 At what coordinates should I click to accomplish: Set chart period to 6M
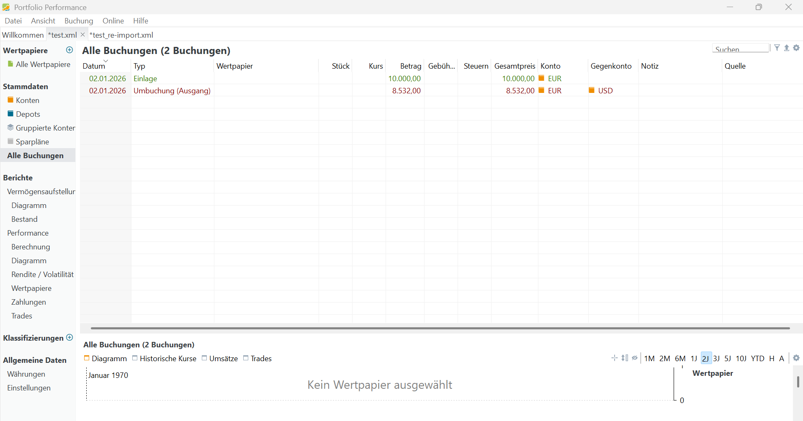coord(680,359)
